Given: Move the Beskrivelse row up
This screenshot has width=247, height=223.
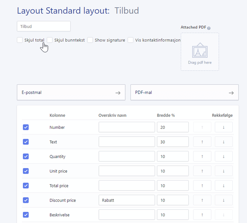Looking at the screenshot, I should pyautogui.click(x=202, y=215).
